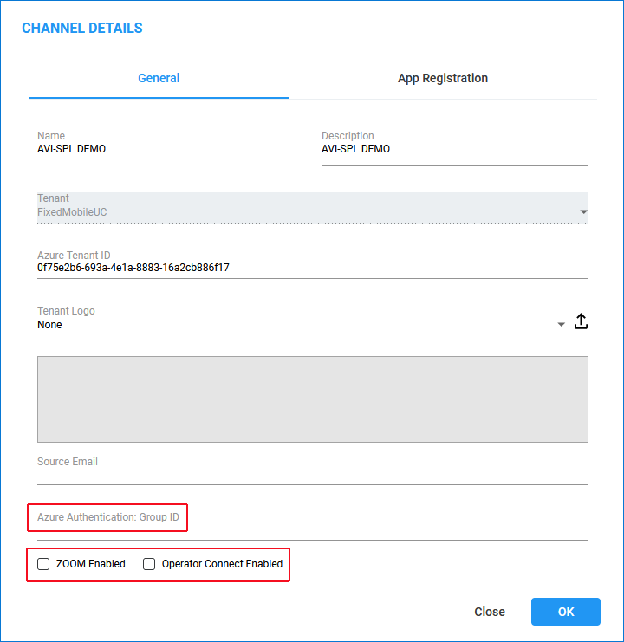Viewport: 624px width, 642px height.
Task: Click the upload tenant logo icon
Action: (x=581, y=321)
